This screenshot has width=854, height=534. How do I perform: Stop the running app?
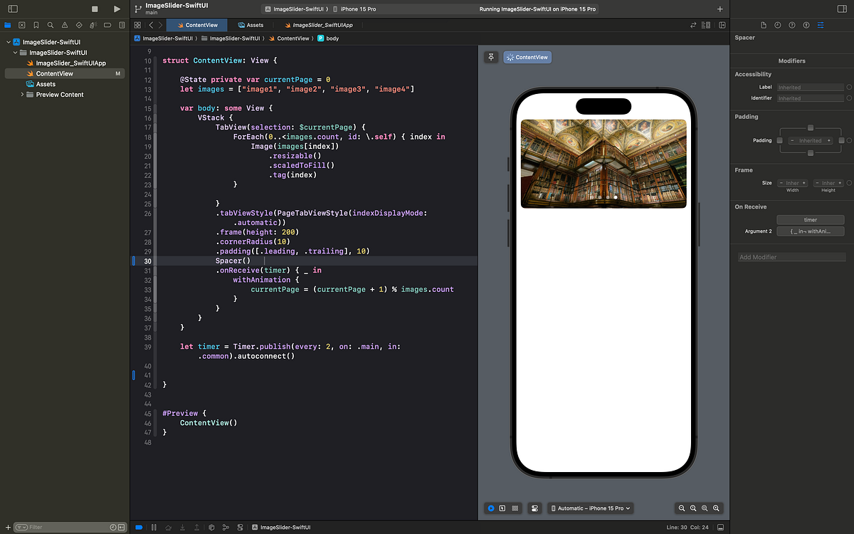click(95, 8)
